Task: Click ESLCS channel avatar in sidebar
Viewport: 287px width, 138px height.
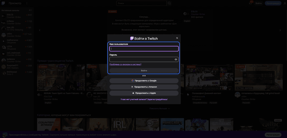Action: tap(3, 16)
